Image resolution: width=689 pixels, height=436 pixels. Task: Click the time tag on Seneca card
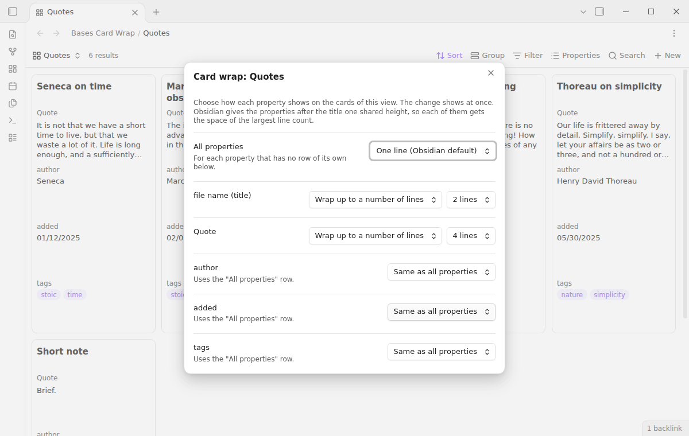pos(75,295)
